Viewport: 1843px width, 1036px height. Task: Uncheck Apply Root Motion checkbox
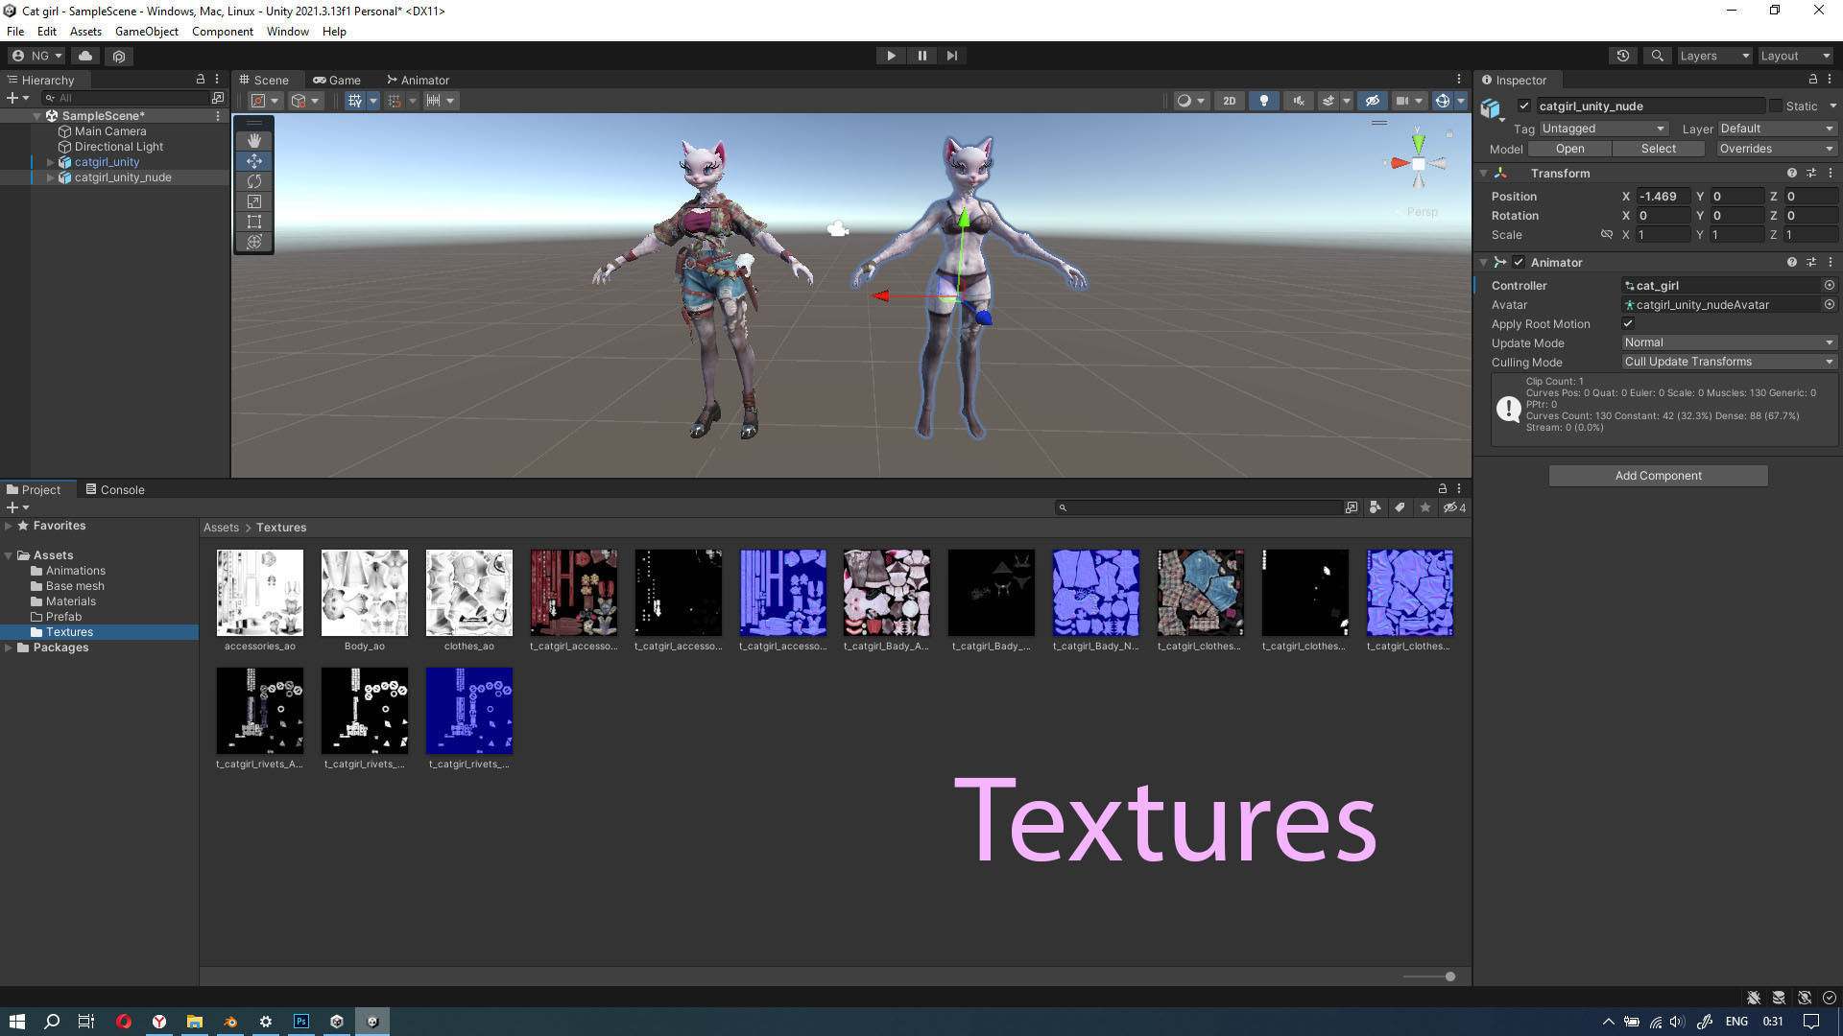coord(1628,323)
